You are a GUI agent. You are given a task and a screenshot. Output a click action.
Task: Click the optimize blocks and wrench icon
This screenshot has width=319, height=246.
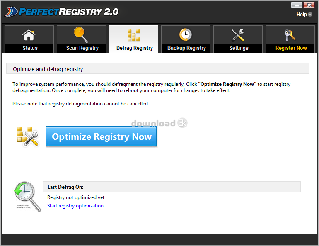pos(27,136)
